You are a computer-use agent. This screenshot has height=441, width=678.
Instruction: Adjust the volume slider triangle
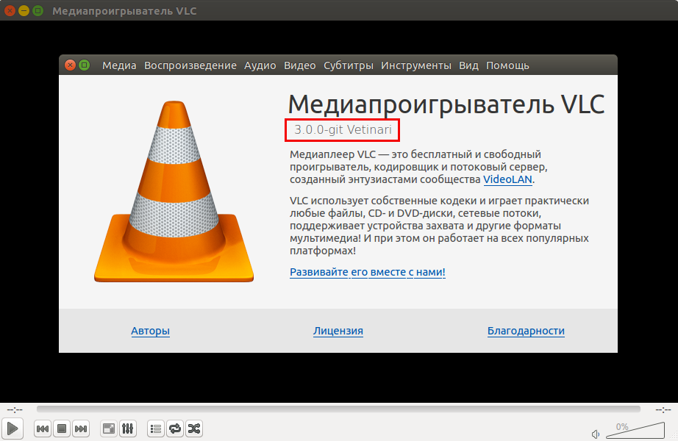(x=635, y=430)
